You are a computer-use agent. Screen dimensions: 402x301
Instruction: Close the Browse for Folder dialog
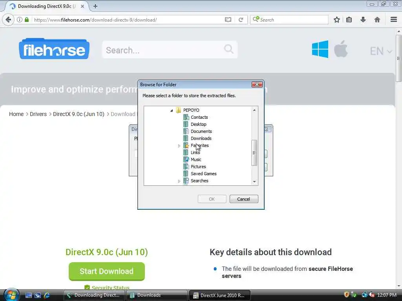coord(257,85)
